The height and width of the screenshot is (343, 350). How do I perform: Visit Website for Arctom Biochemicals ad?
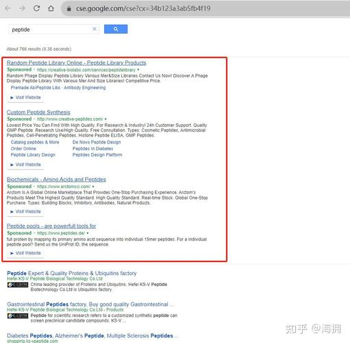(25, 211)
